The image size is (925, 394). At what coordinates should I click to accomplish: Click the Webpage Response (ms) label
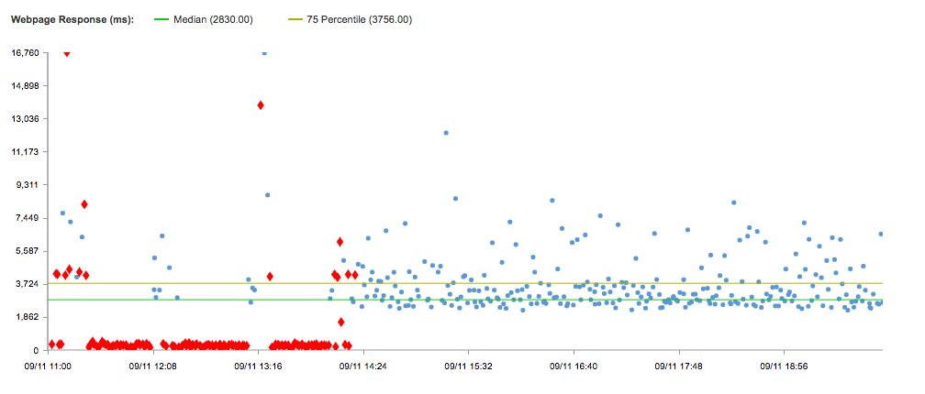(72, 19)
